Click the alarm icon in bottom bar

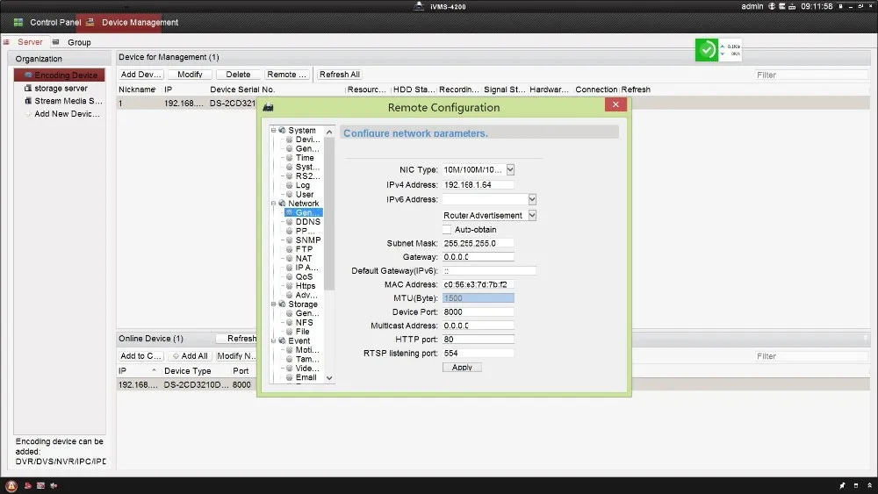(11, 486)
